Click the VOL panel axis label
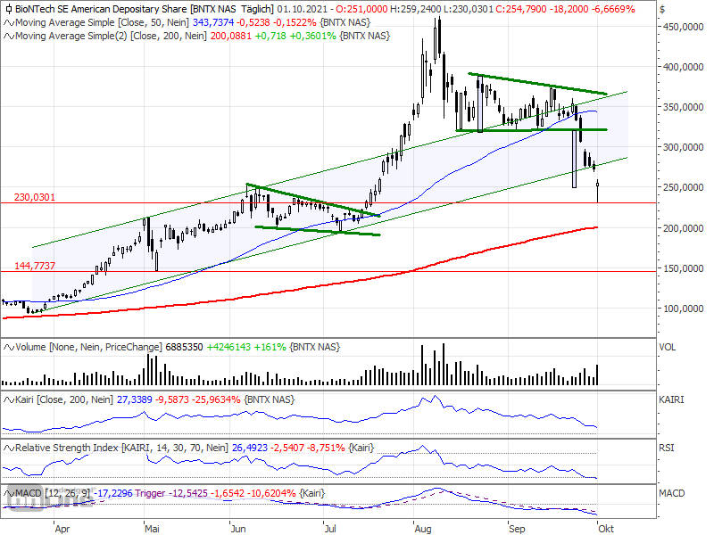 click(668, 348)
